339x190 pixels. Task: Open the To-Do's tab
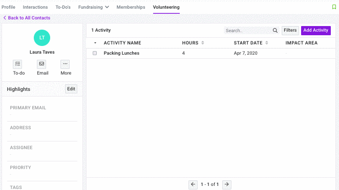(x=63, y=7)
